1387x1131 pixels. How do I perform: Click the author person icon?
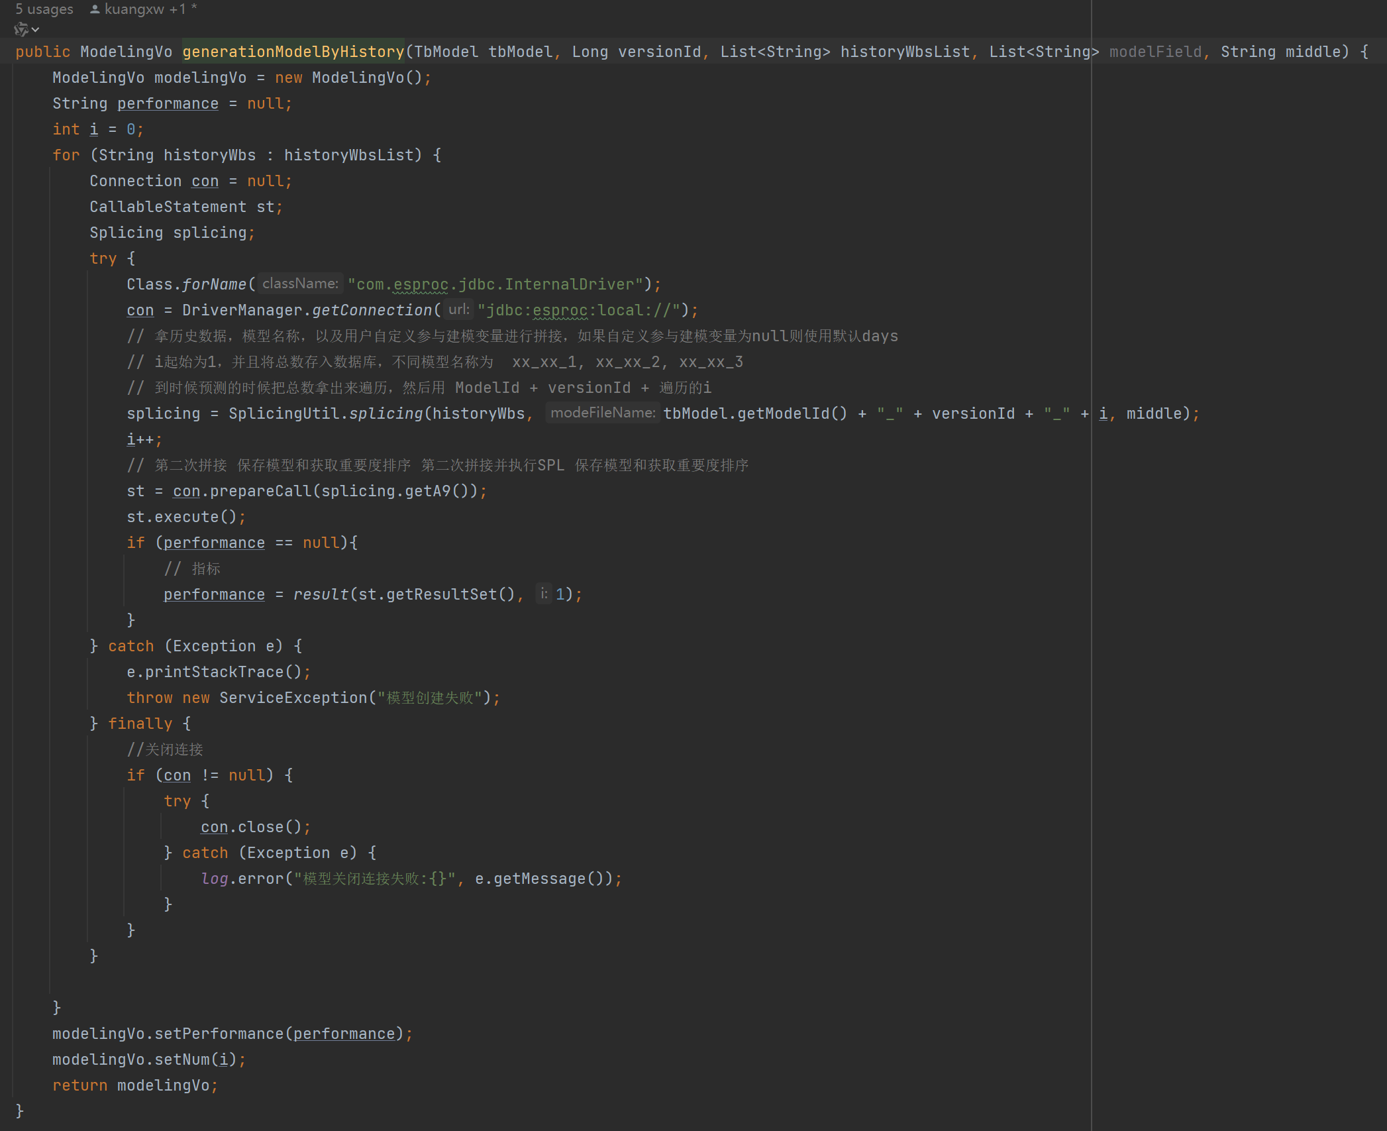tap(95, 9)
